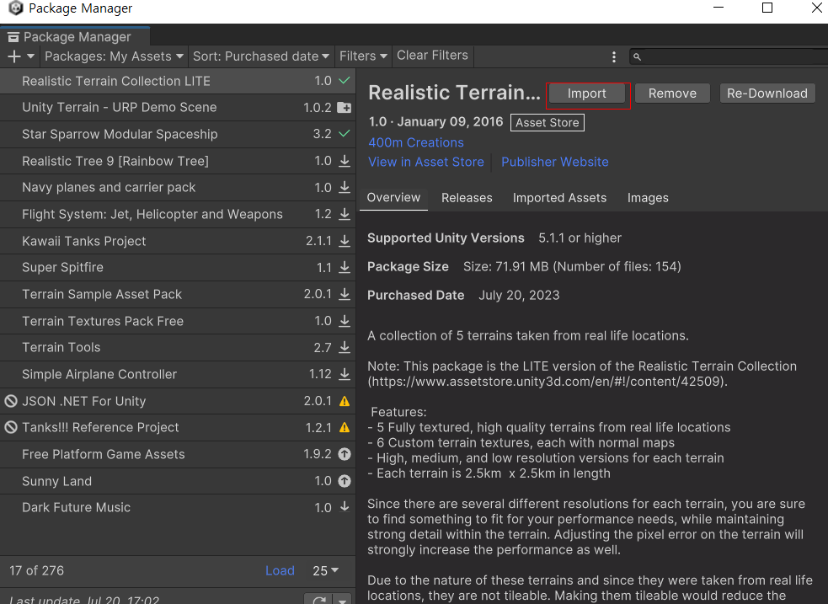828x604 pixels.
Task: Select Terrain Sample Asset Pack
Action: pyautogui.click(x=178, y=294)
